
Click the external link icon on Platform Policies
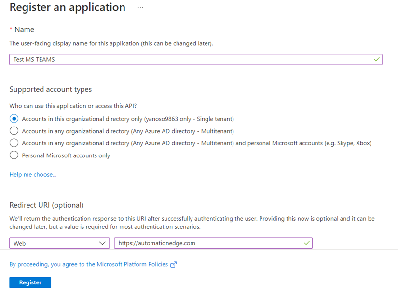tap(173, 264)
